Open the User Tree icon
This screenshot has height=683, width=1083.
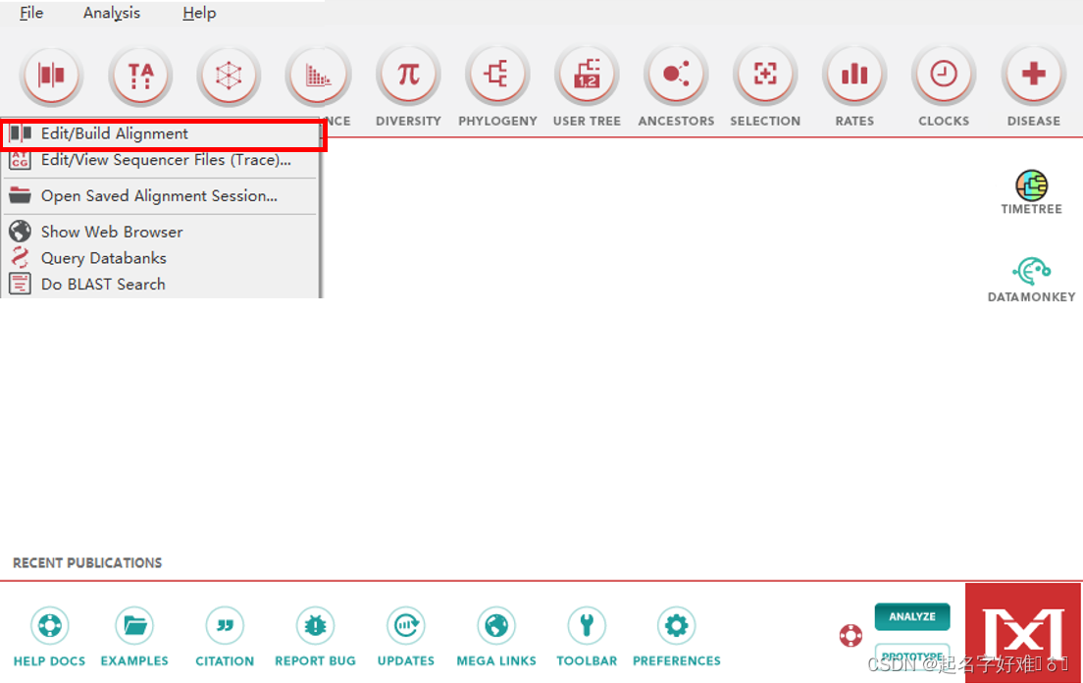pyautogui.click(x=587, y=75)
